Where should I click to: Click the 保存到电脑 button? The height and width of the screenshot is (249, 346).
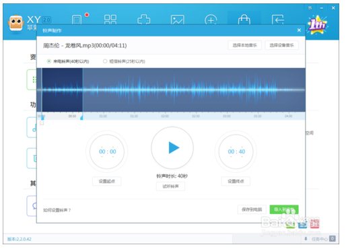(252, 209)
